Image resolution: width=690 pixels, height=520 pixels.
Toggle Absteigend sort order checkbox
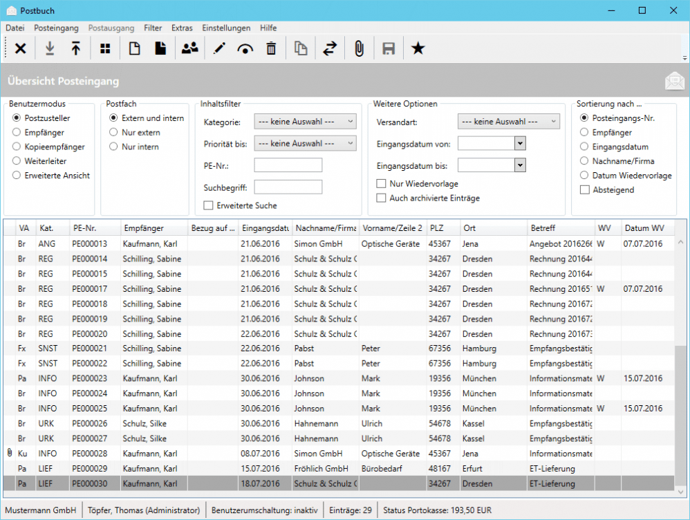pyautogui.click(x=585, y=189)
